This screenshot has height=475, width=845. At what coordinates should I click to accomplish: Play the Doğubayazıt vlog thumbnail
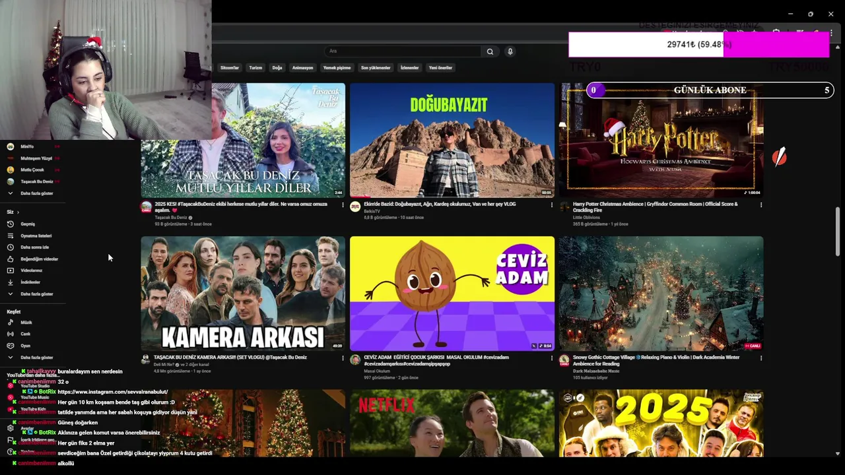pos(452,140)
